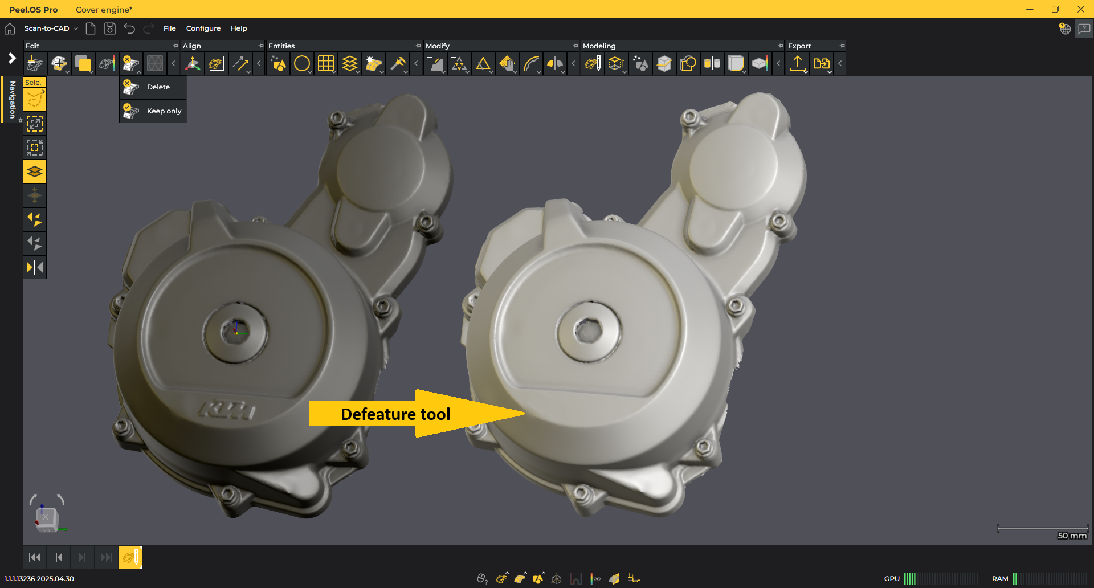This screenshot has height=588, width=1094.
Task: Select the axis alignment tool in Align
Action: [193, 64]
